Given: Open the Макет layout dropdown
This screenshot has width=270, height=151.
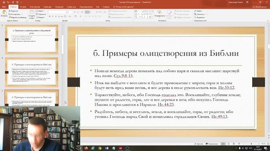Looking at the screenshot, I should 40,11.
